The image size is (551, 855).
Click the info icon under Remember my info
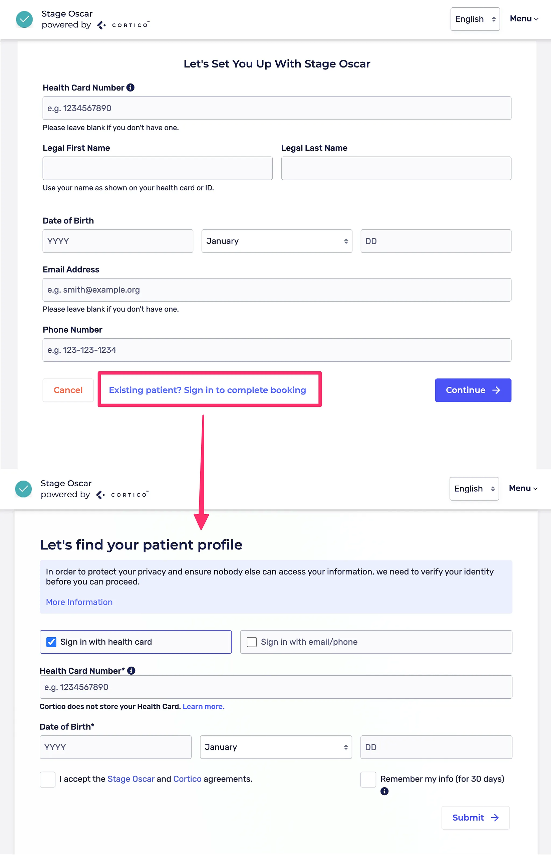[384, 791]
